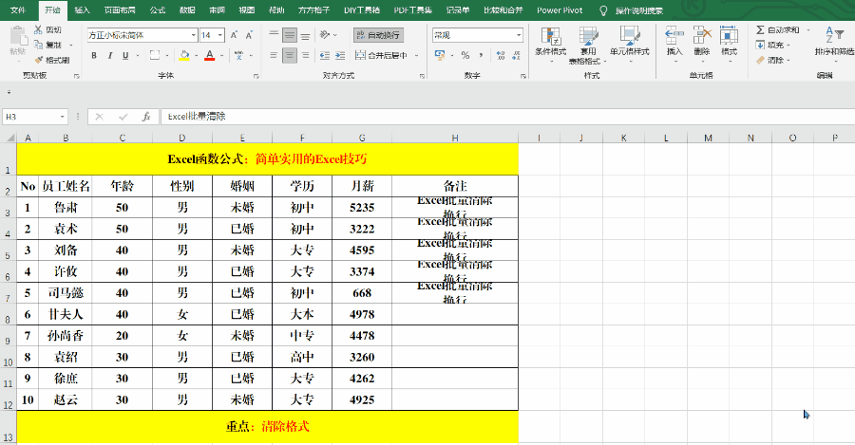Viewport: 855px width, 445px height.
Task: Click AutoSum (自动求和) sigma button
Action: point(777,29)
